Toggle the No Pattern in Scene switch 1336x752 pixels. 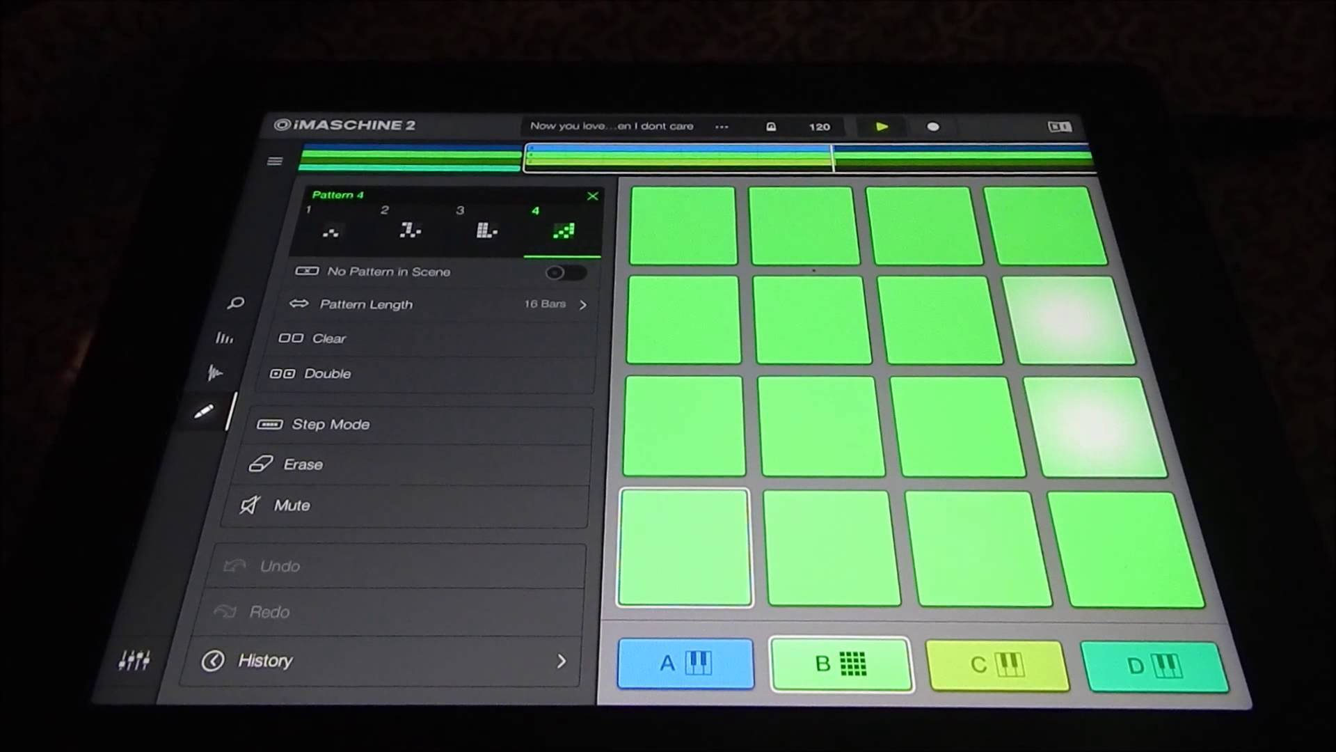564,273
